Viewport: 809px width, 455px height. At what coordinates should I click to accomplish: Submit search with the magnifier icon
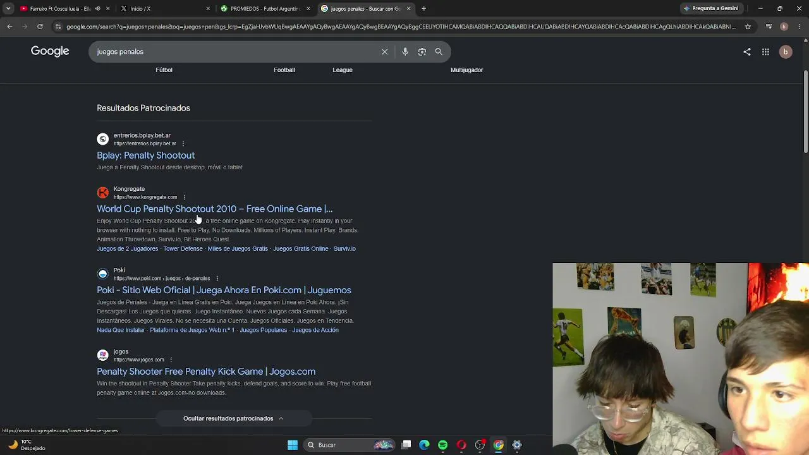coord(439,52)
